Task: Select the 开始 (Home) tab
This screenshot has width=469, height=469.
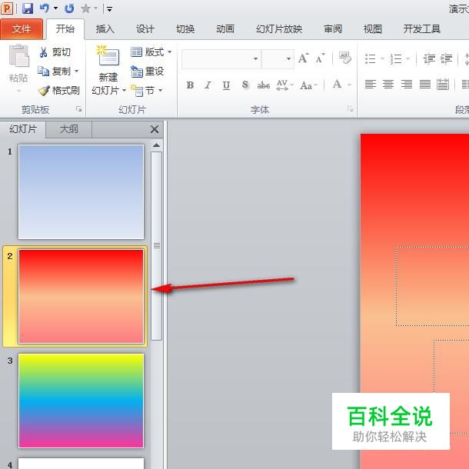Action: [x=65, y=29]
